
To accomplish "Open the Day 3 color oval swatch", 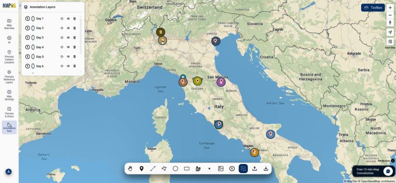I will (33, 37).
